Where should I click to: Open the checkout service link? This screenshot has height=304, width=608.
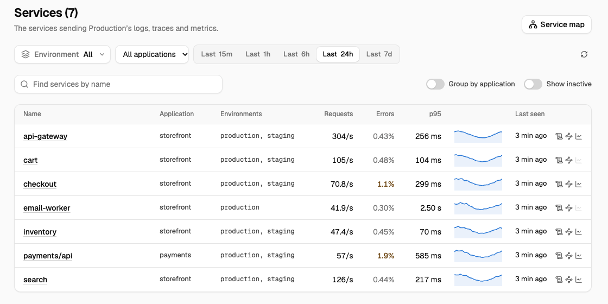(40, 184)
